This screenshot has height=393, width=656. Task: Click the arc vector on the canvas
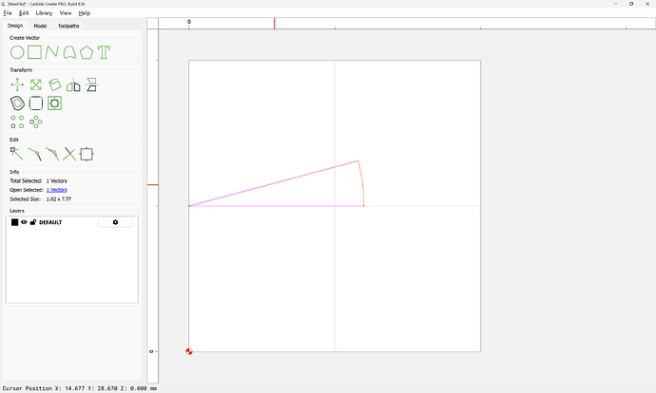(x=362, y=183)
